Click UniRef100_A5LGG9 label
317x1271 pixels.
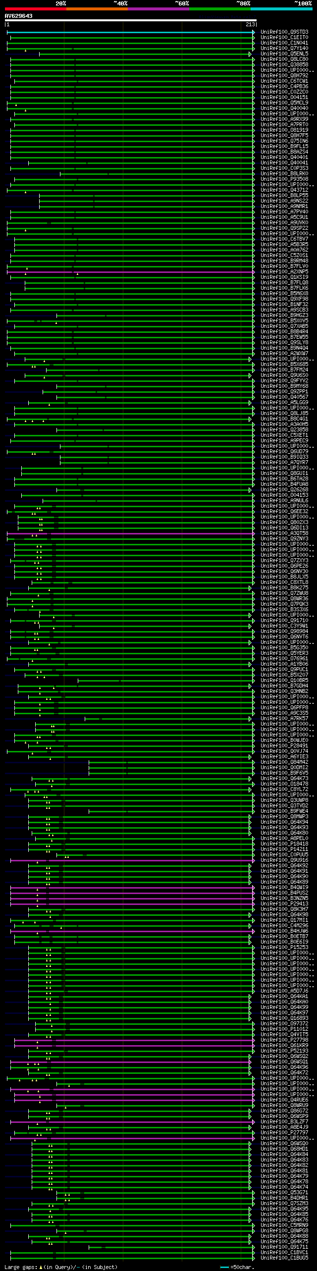(x=284, y=403)
